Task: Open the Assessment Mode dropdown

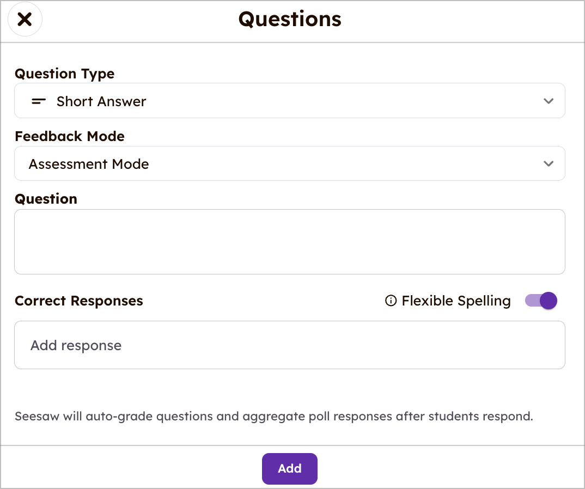Action: 290,163
